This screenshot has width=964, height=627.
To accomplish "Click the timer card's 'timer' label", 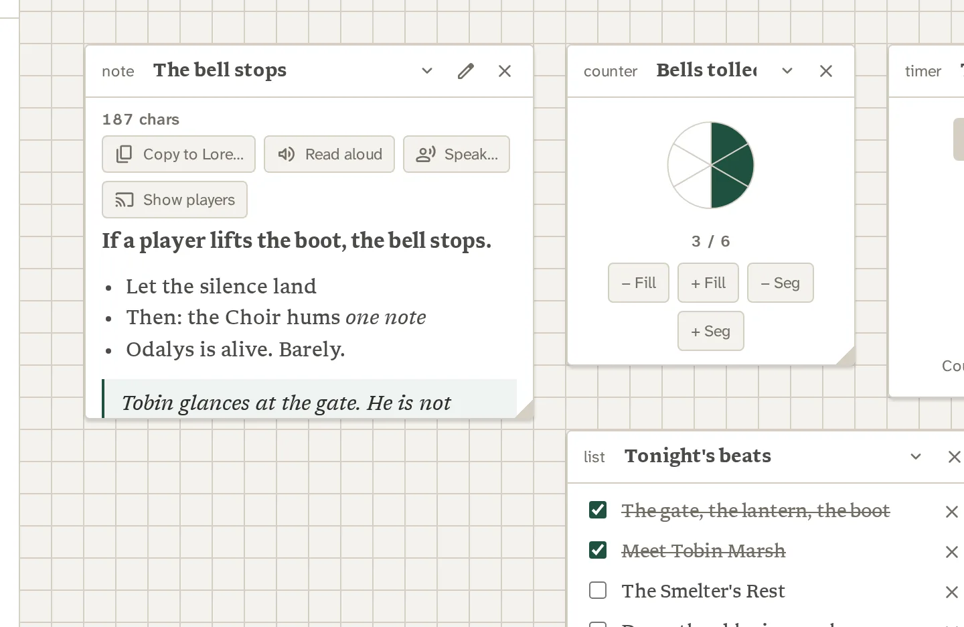I will [923, 71].
